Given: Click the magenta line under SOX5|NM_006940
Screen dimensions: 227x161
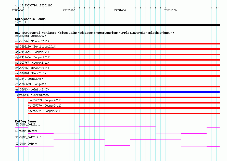Looking at the screenshot, I should point(117,146).
